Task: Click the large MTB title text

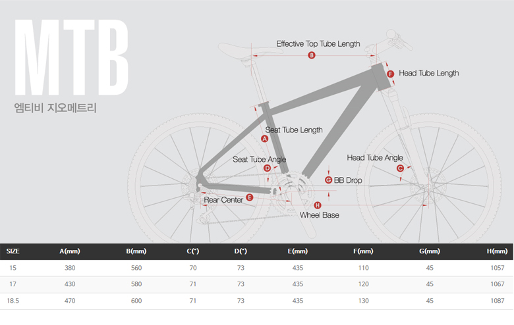Action: 71,57
